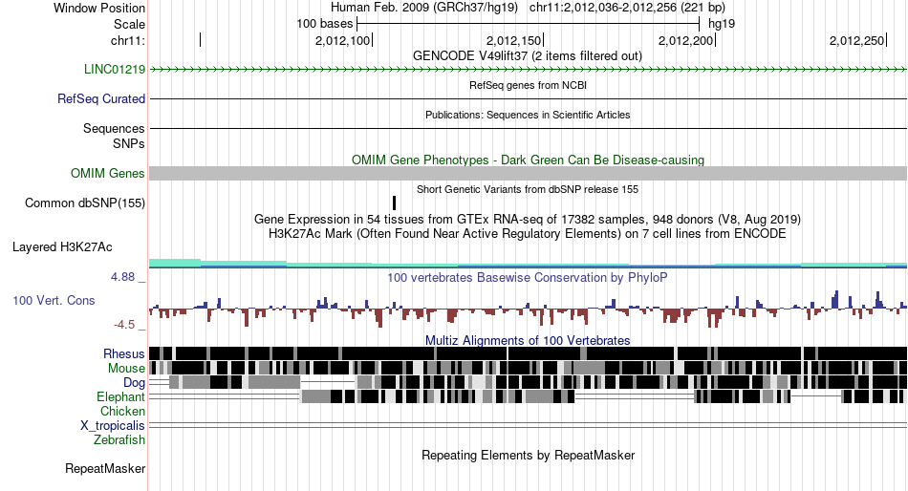Click the SNPs track label
This screenshot has height=491, width=908.
[x=129, y=143]
